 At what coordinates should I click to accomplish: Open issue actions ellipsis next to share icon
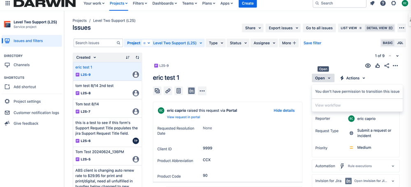(x=395, y=66)
